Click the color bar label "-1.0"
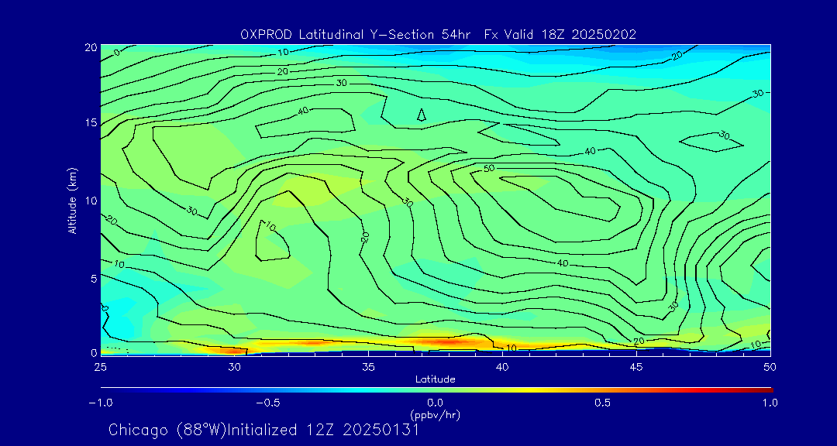The height and width of the screenshot is (446, 837). [100, 403]
